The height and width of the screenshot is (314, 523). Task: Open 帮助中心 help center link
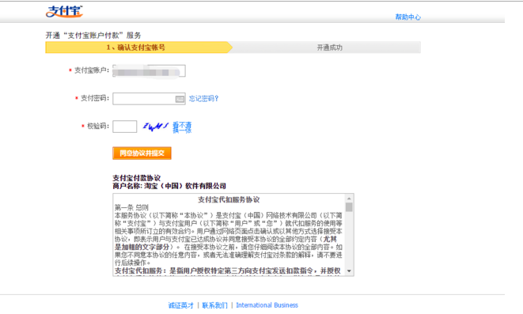[408, 17]
